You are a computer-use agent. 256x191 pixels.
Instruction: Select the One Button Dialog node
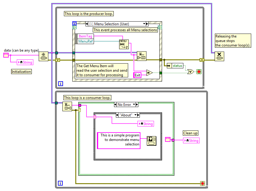(152, 141)
